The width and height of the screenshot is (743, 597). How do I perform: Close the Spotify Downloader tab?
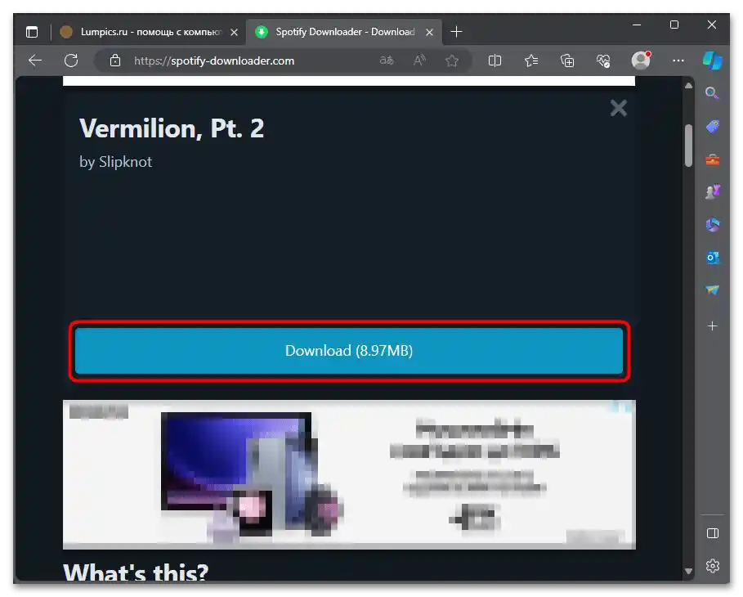429,32
